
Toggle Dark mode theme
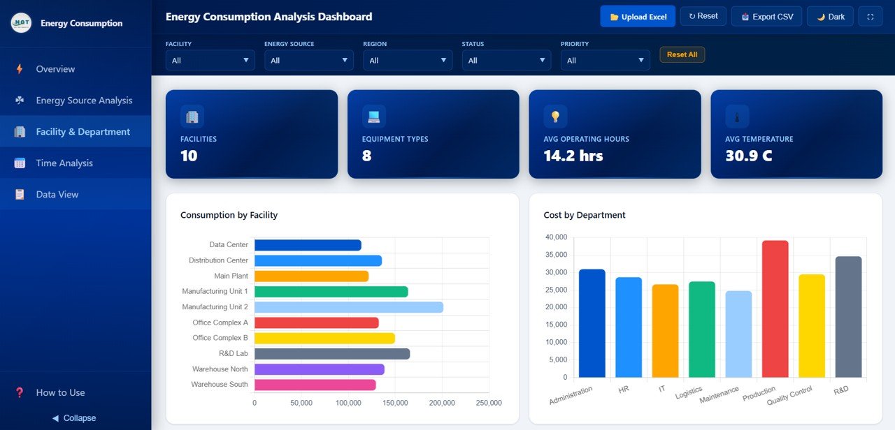(x=830, y=17)
